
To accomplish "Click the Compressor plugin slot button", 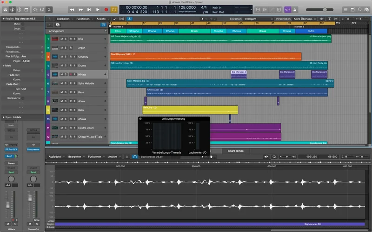I will 33,150.
